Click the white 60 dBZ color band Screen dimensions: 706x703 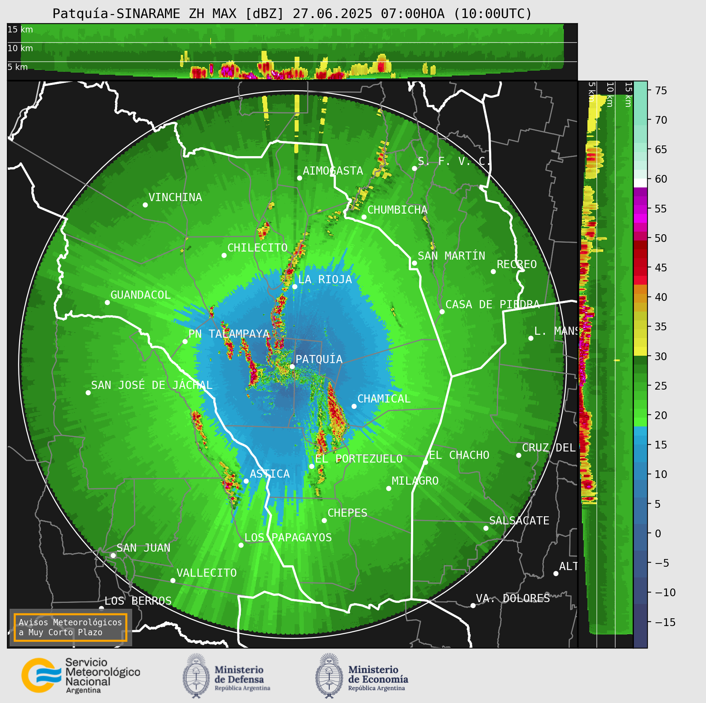click(x=640, y=183)
